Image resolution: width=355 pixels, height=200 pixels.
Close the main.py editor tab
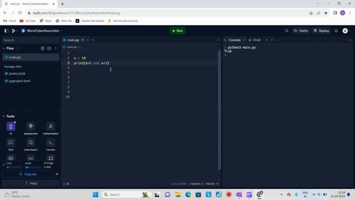click(x=88, y=40)
